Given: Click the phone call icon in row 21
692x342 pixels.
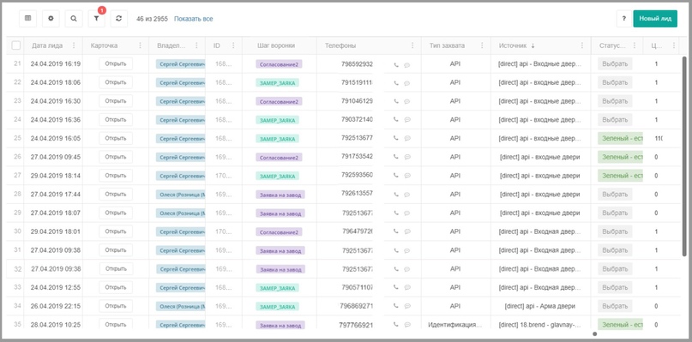Looking at the screenshot, I should (396, 64).
